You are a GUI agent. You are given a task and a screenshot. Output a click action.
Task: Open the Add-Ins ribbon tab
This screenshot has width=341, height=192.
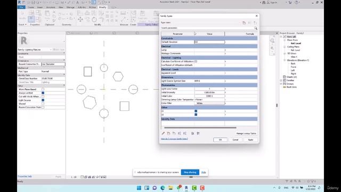(82, 7)
